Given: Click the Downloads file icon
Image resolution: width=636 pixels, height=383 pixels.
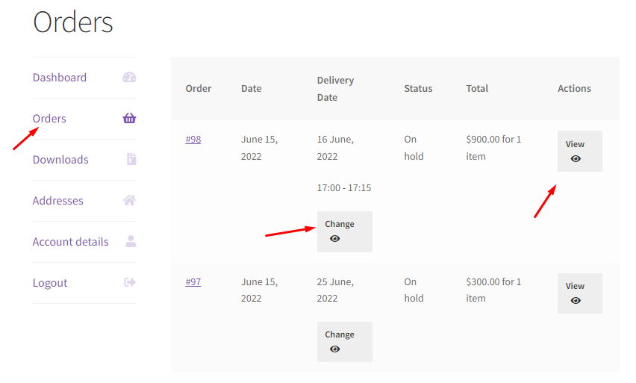Looking at the screenshot, I should coord(131,159).
